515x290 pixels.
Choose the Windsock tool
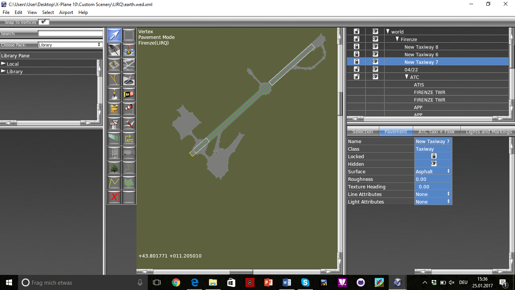coord(129,109)
